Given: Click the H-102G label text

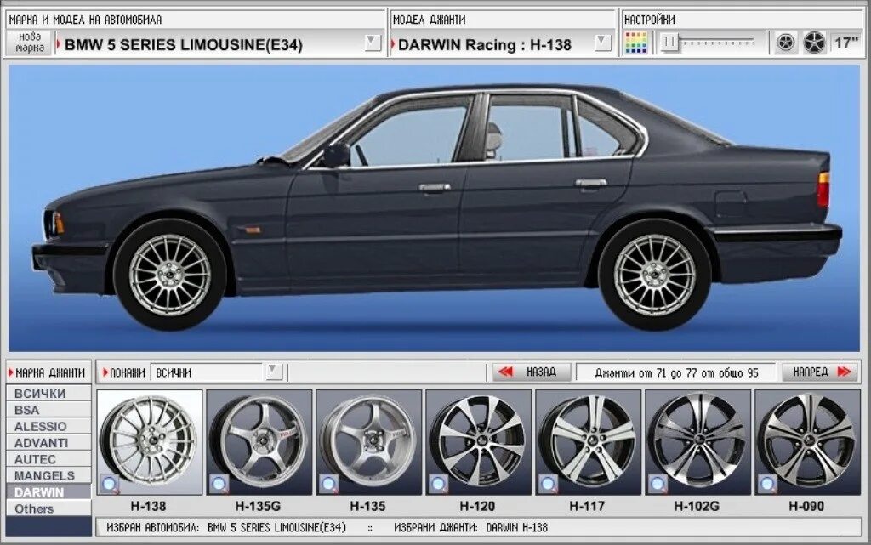Looking at the screenshot, I should coord(697,506).
